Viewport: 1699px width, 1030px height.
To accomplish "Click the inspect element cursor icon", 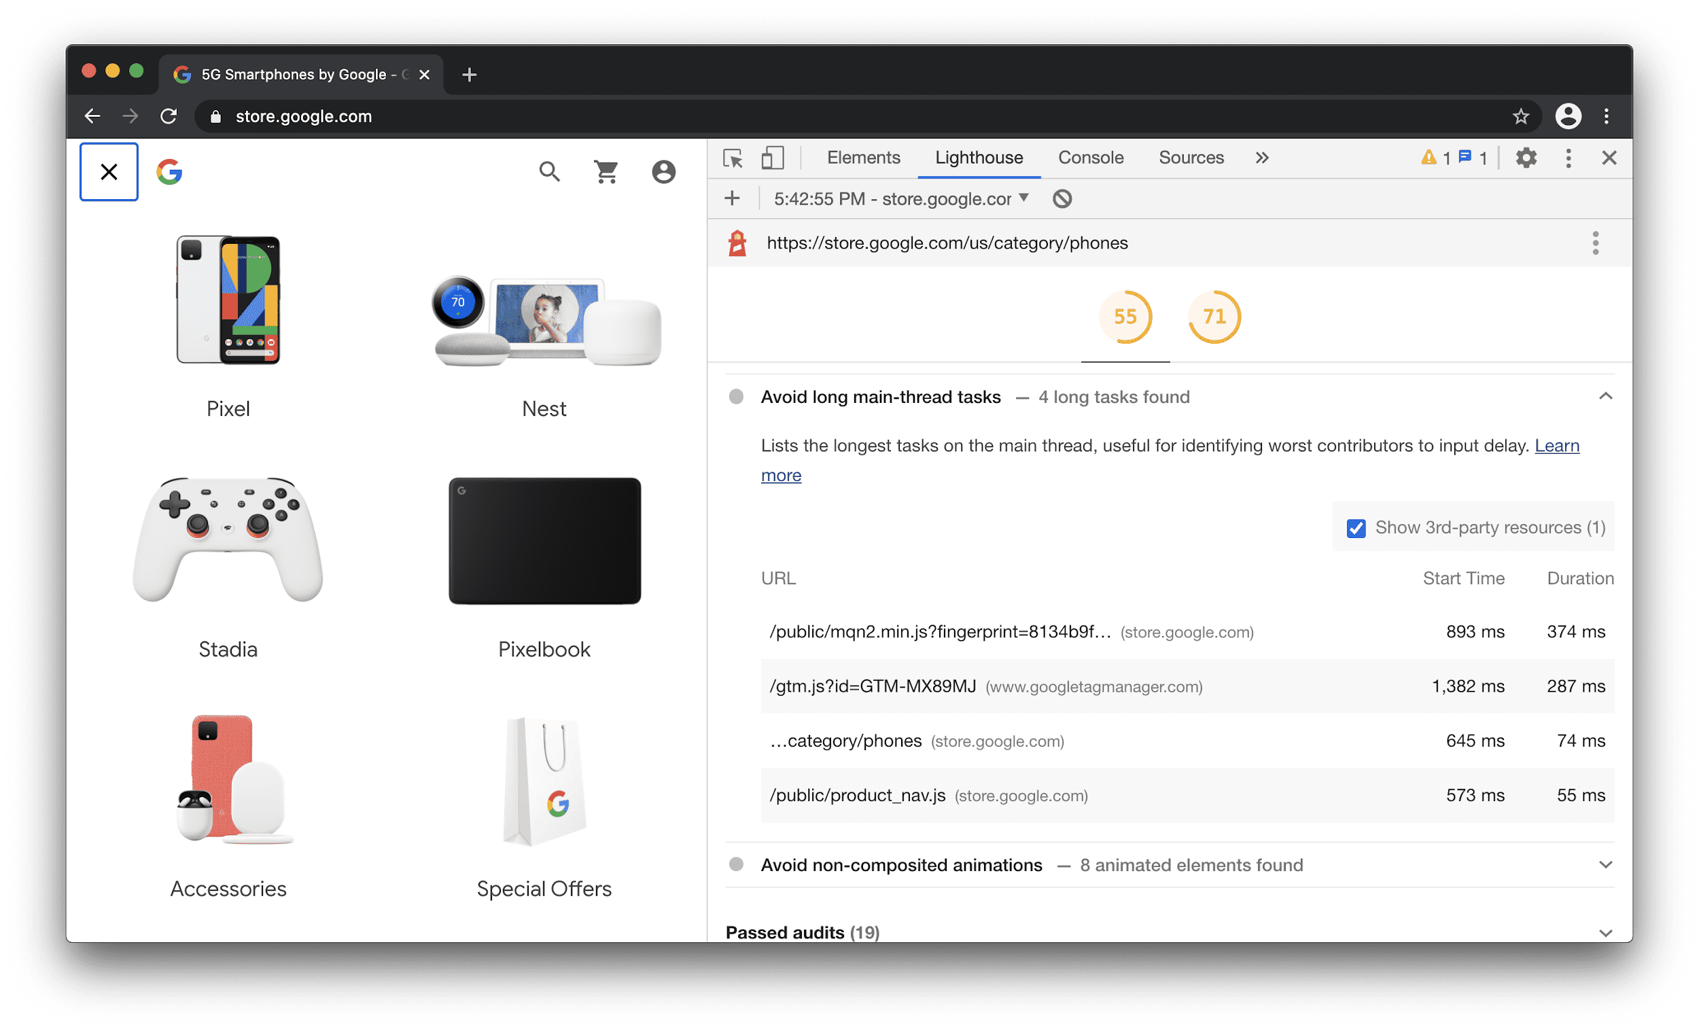I will (x=732, y=158).
